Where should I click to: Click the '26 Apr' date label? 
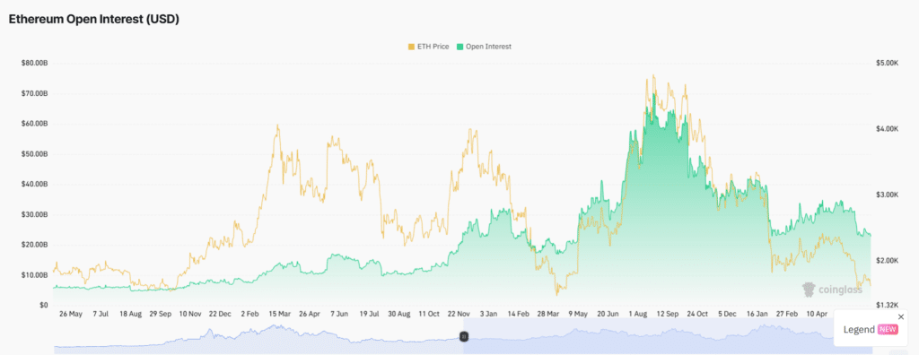310,314
